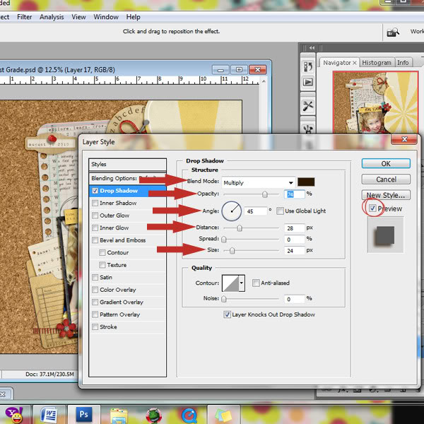Enable the Satin effect checkbox
The image size is (424, 424).
click(95, 278)
